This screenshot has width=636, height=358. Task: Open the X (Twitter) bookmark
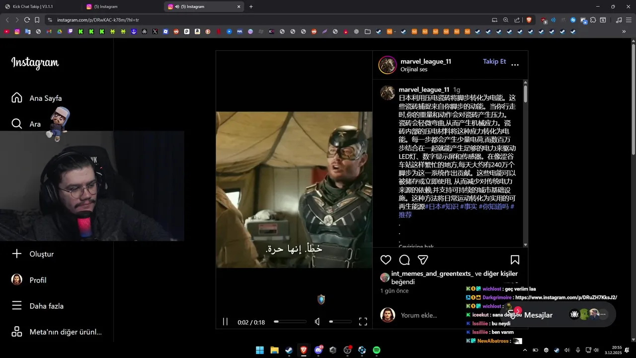coord(155,31)
